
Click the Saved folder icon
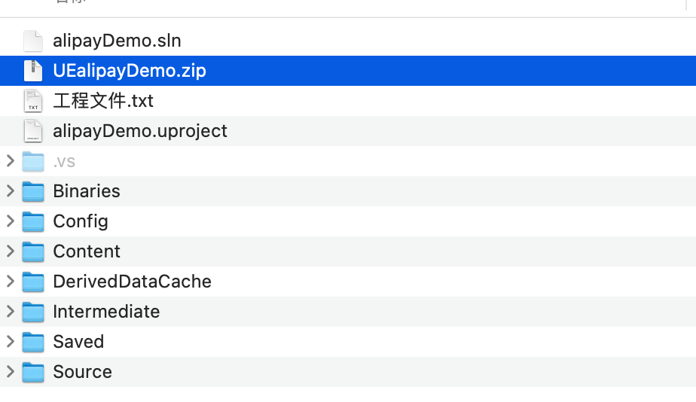(x=33, y=342)
